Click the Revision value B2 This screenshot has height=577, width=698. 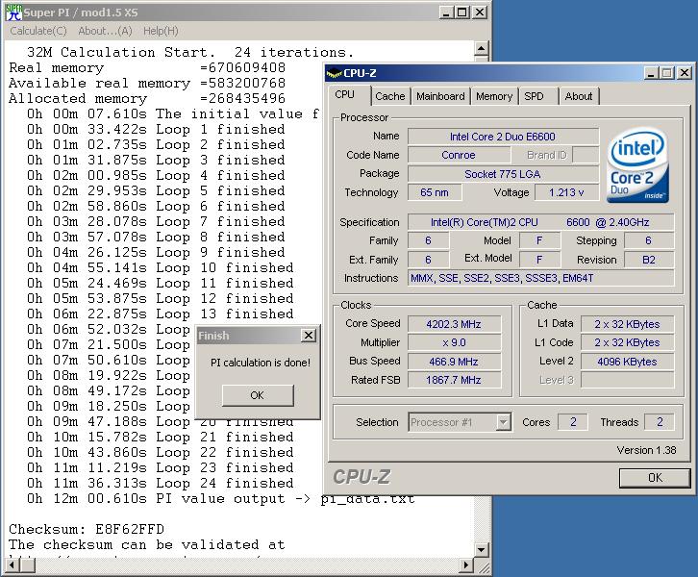[649, 260]
